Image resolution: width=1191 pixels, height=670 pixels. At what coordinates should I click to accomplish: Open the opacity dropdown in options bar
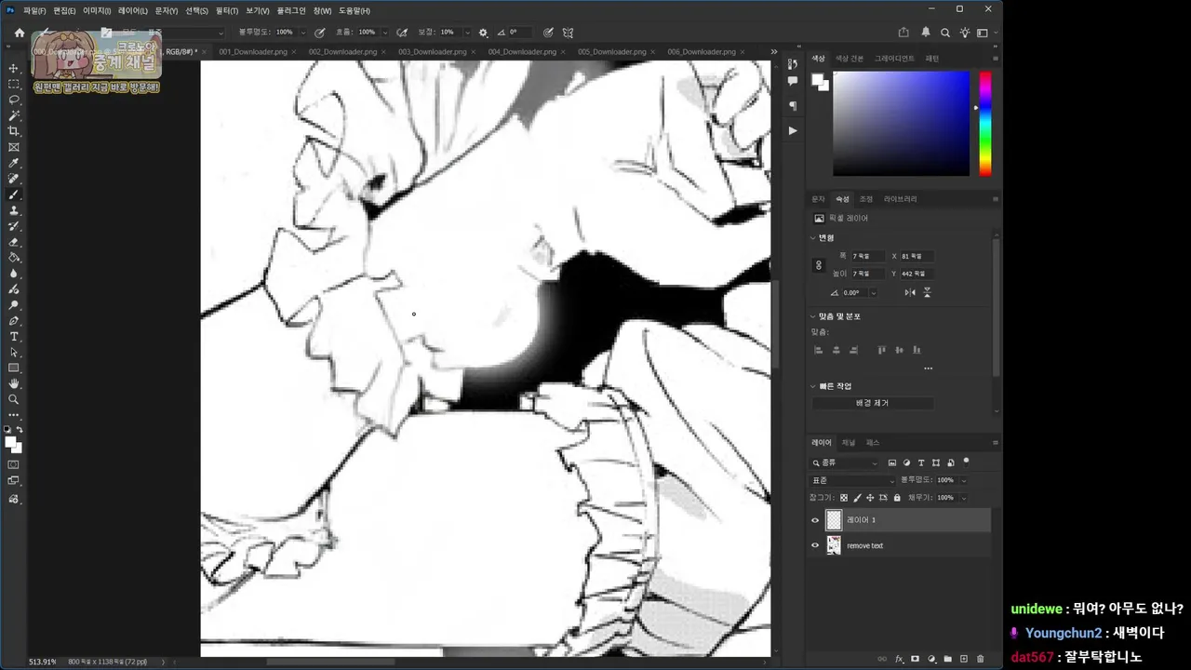(x=301, y=33)
